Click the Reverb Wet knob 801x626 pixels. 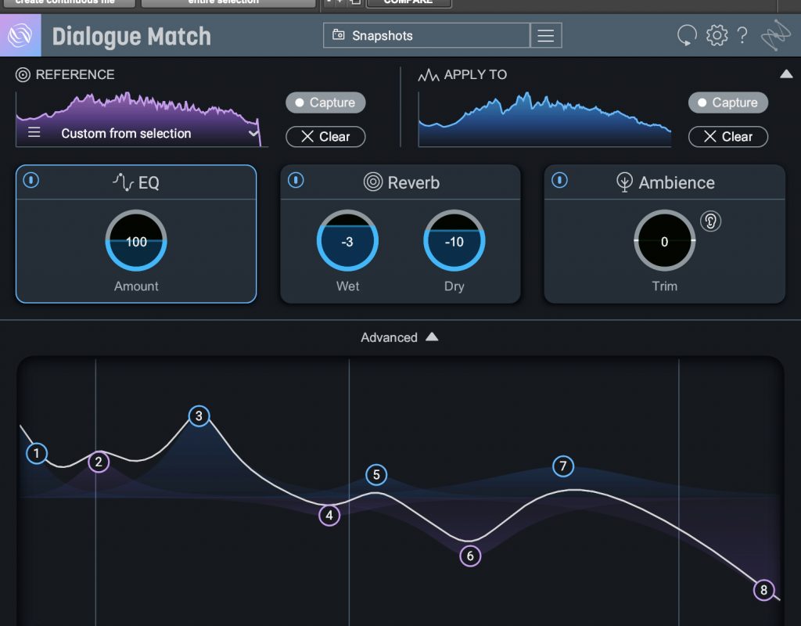point(347,241)
